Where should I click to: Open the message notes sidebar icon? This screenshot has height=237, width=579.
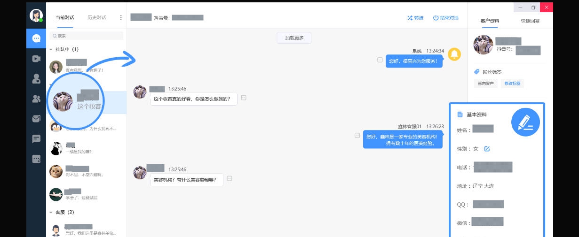coord(36,139)
